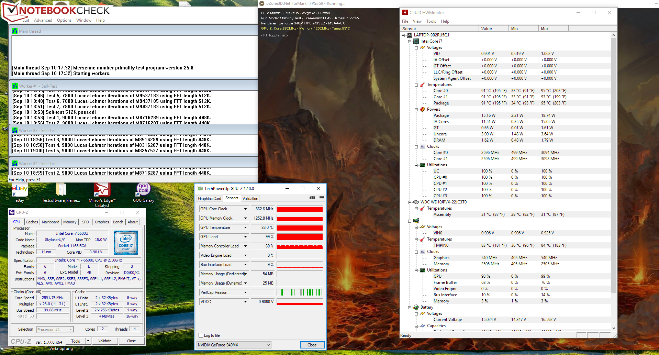659x355 pixels.
Task: Click the Intel Core i7 logo in CPU-Z
Action: (x=126, y=243)
